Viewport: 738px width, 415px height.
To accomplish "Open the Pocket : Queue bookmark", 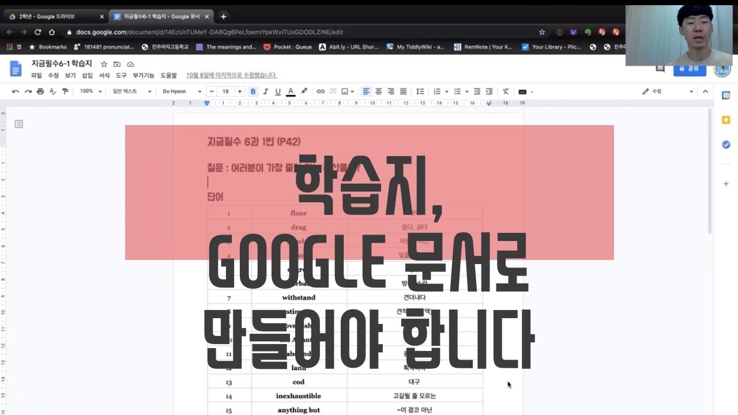I will 287,47.
